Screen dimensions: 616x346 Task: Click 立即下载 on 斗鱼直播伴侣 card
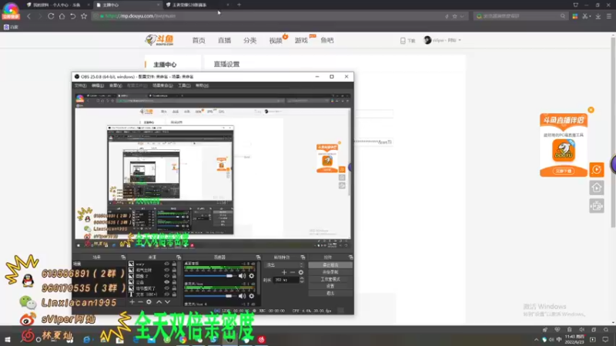tap(564, 171)
